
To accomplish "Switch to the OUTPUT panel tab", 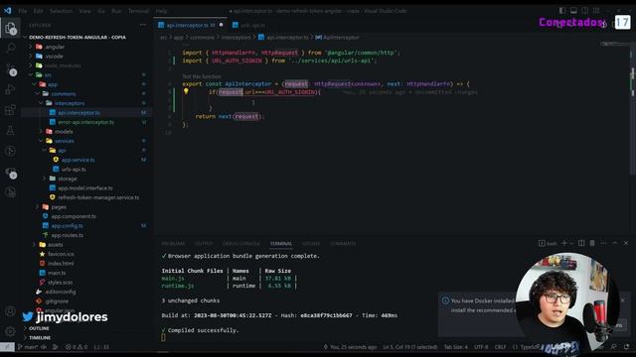I will pos(204,243).
